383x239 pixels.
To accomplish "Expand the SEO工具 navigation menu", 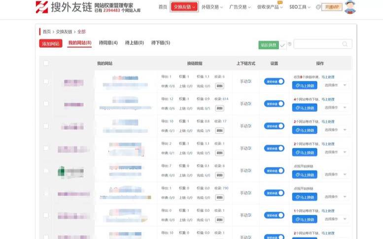I will tap(300, 7).
